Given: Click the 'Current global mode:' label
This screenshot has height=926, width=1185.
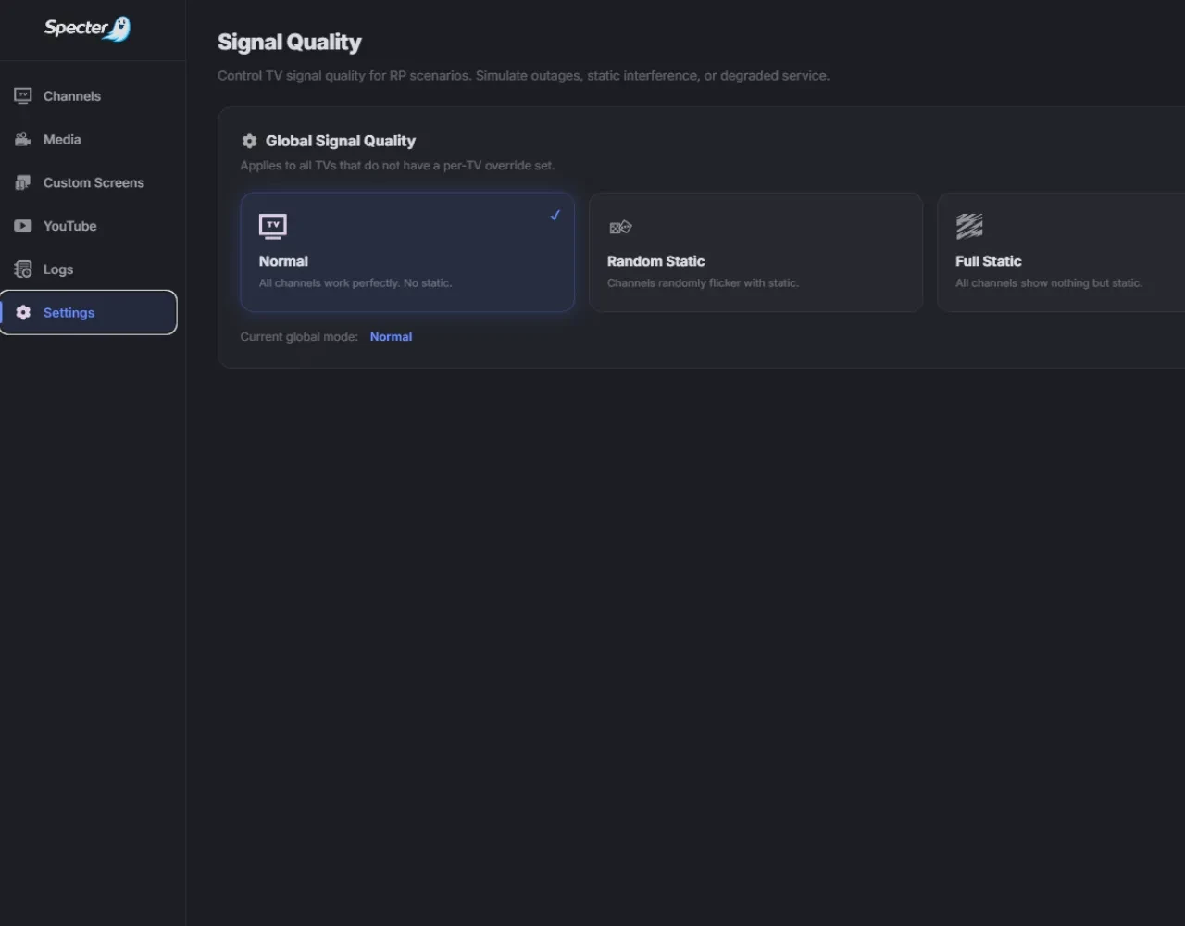Looking at the screenshot, I should click(x=299, y=337).
